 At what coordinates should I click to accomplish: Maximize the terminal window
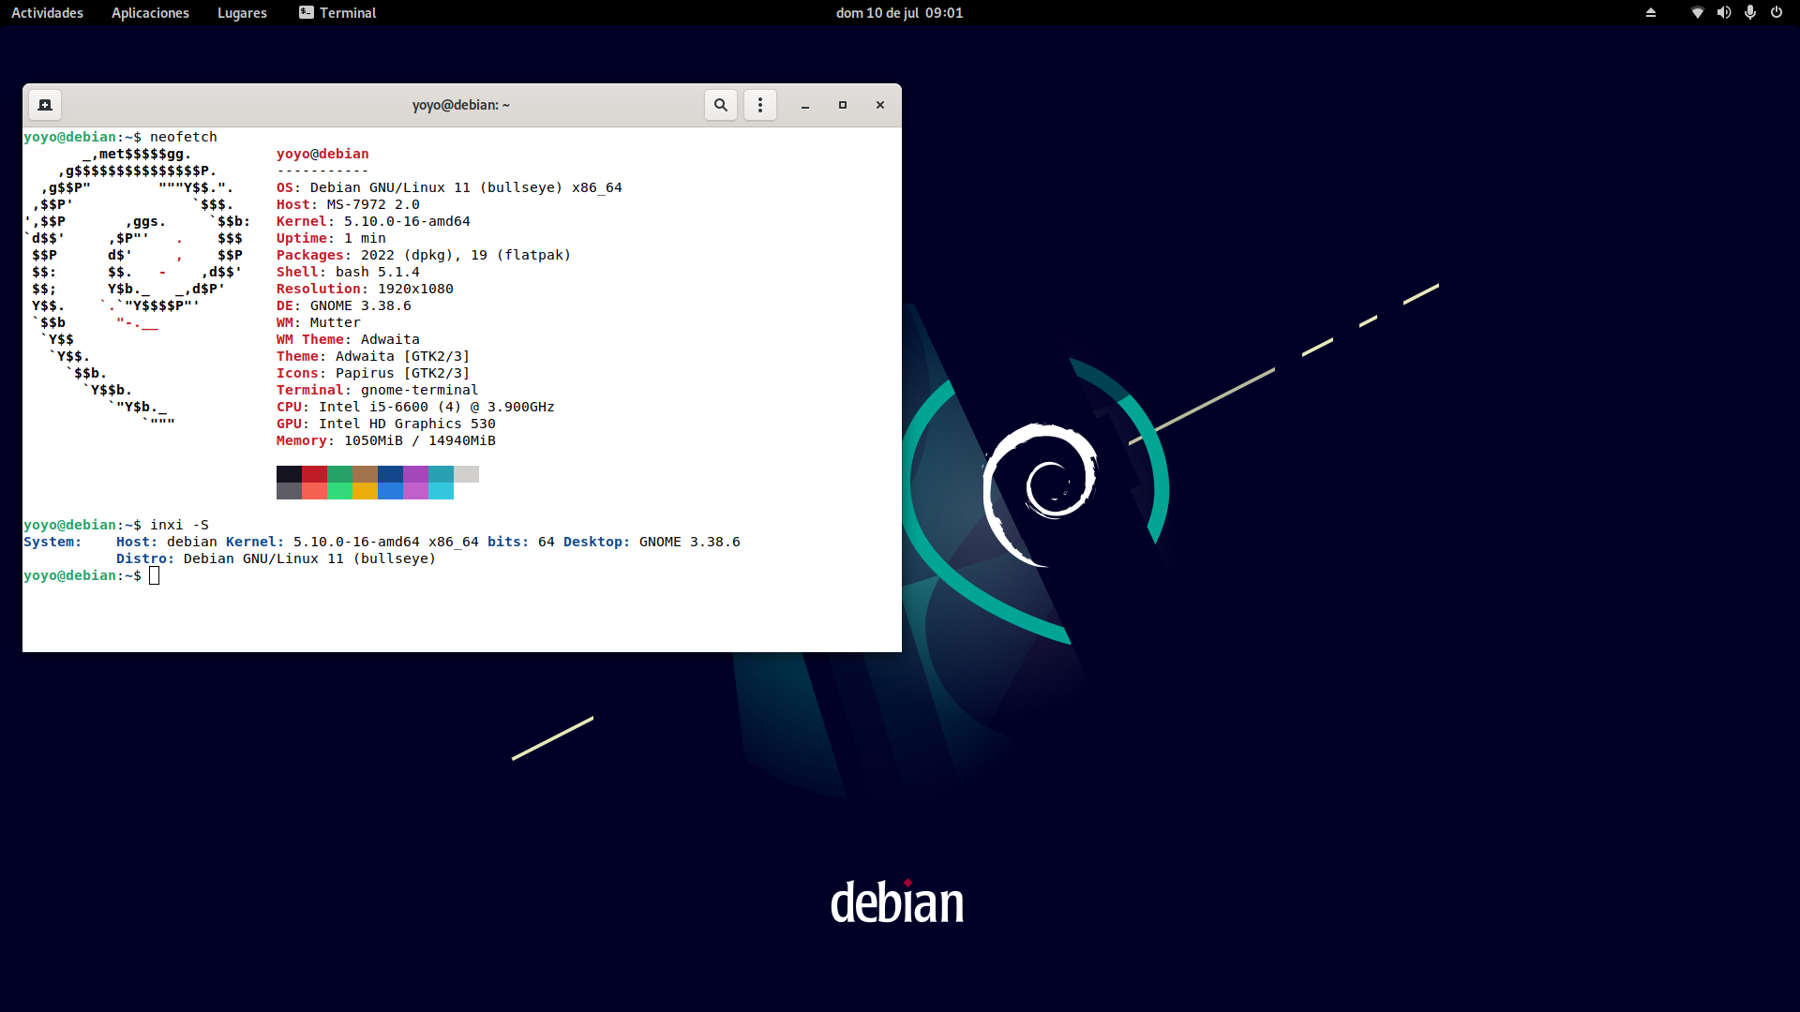(x=843, y=105)
